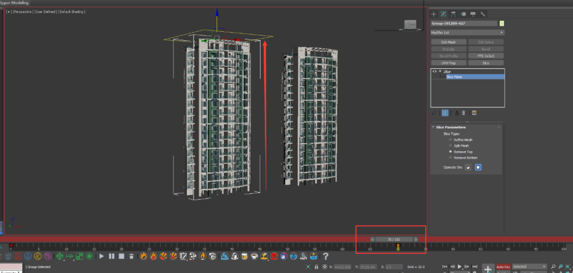Select the Refine Mesh radio option
The image size is (573, 273).
(x=450, y=140)
